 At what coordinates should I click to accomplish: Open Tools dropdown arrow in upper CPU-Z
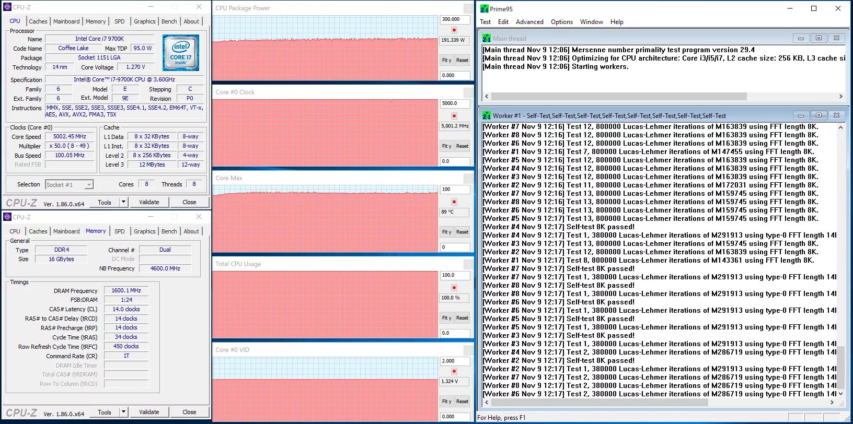tap(124, 202)
